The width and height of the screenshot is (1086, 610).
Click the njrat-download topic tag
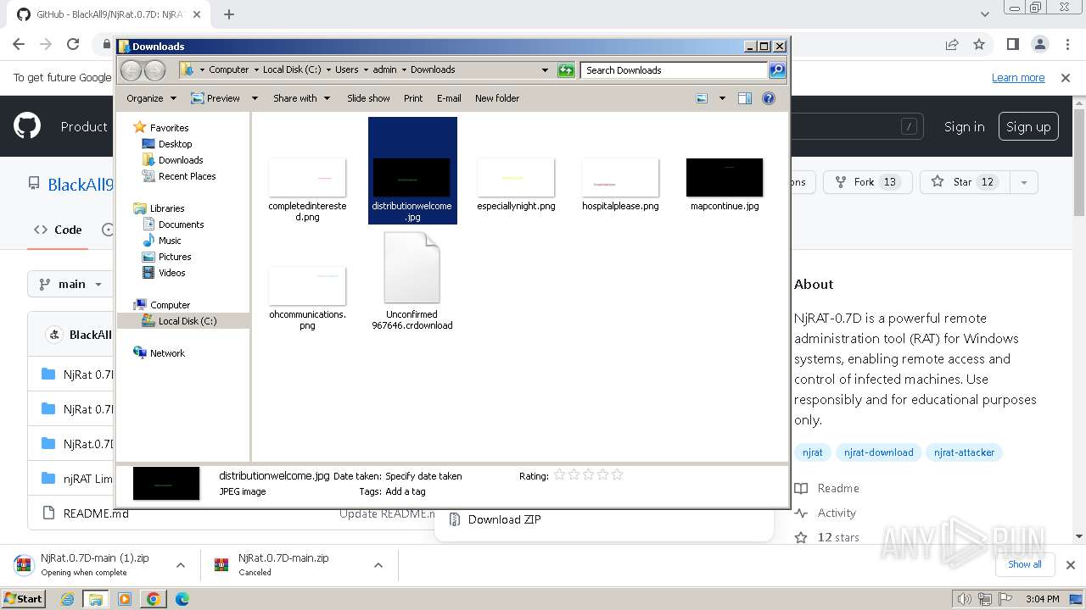tap(879, 452)
